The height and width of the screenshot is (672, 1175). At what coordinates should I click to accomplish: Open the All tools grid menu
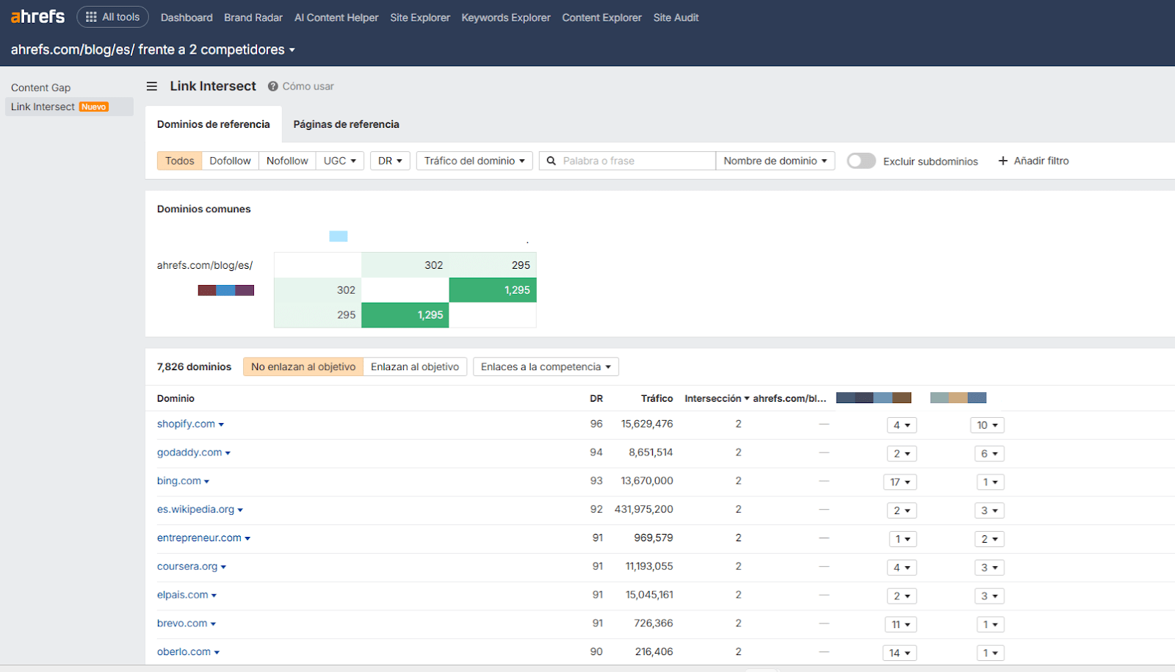coord(112,17)
